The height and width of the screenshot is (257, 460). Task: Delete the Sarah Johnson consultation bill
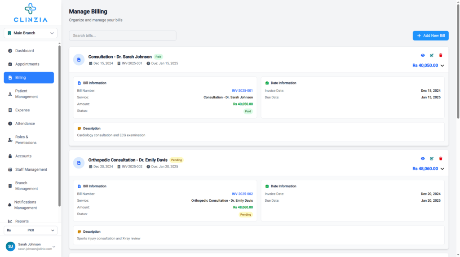click(441, 55)
